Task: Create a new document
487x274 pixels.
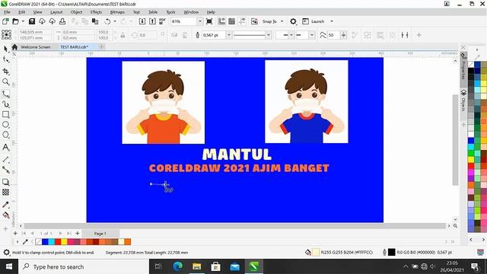Action: (x=5, y=21)
